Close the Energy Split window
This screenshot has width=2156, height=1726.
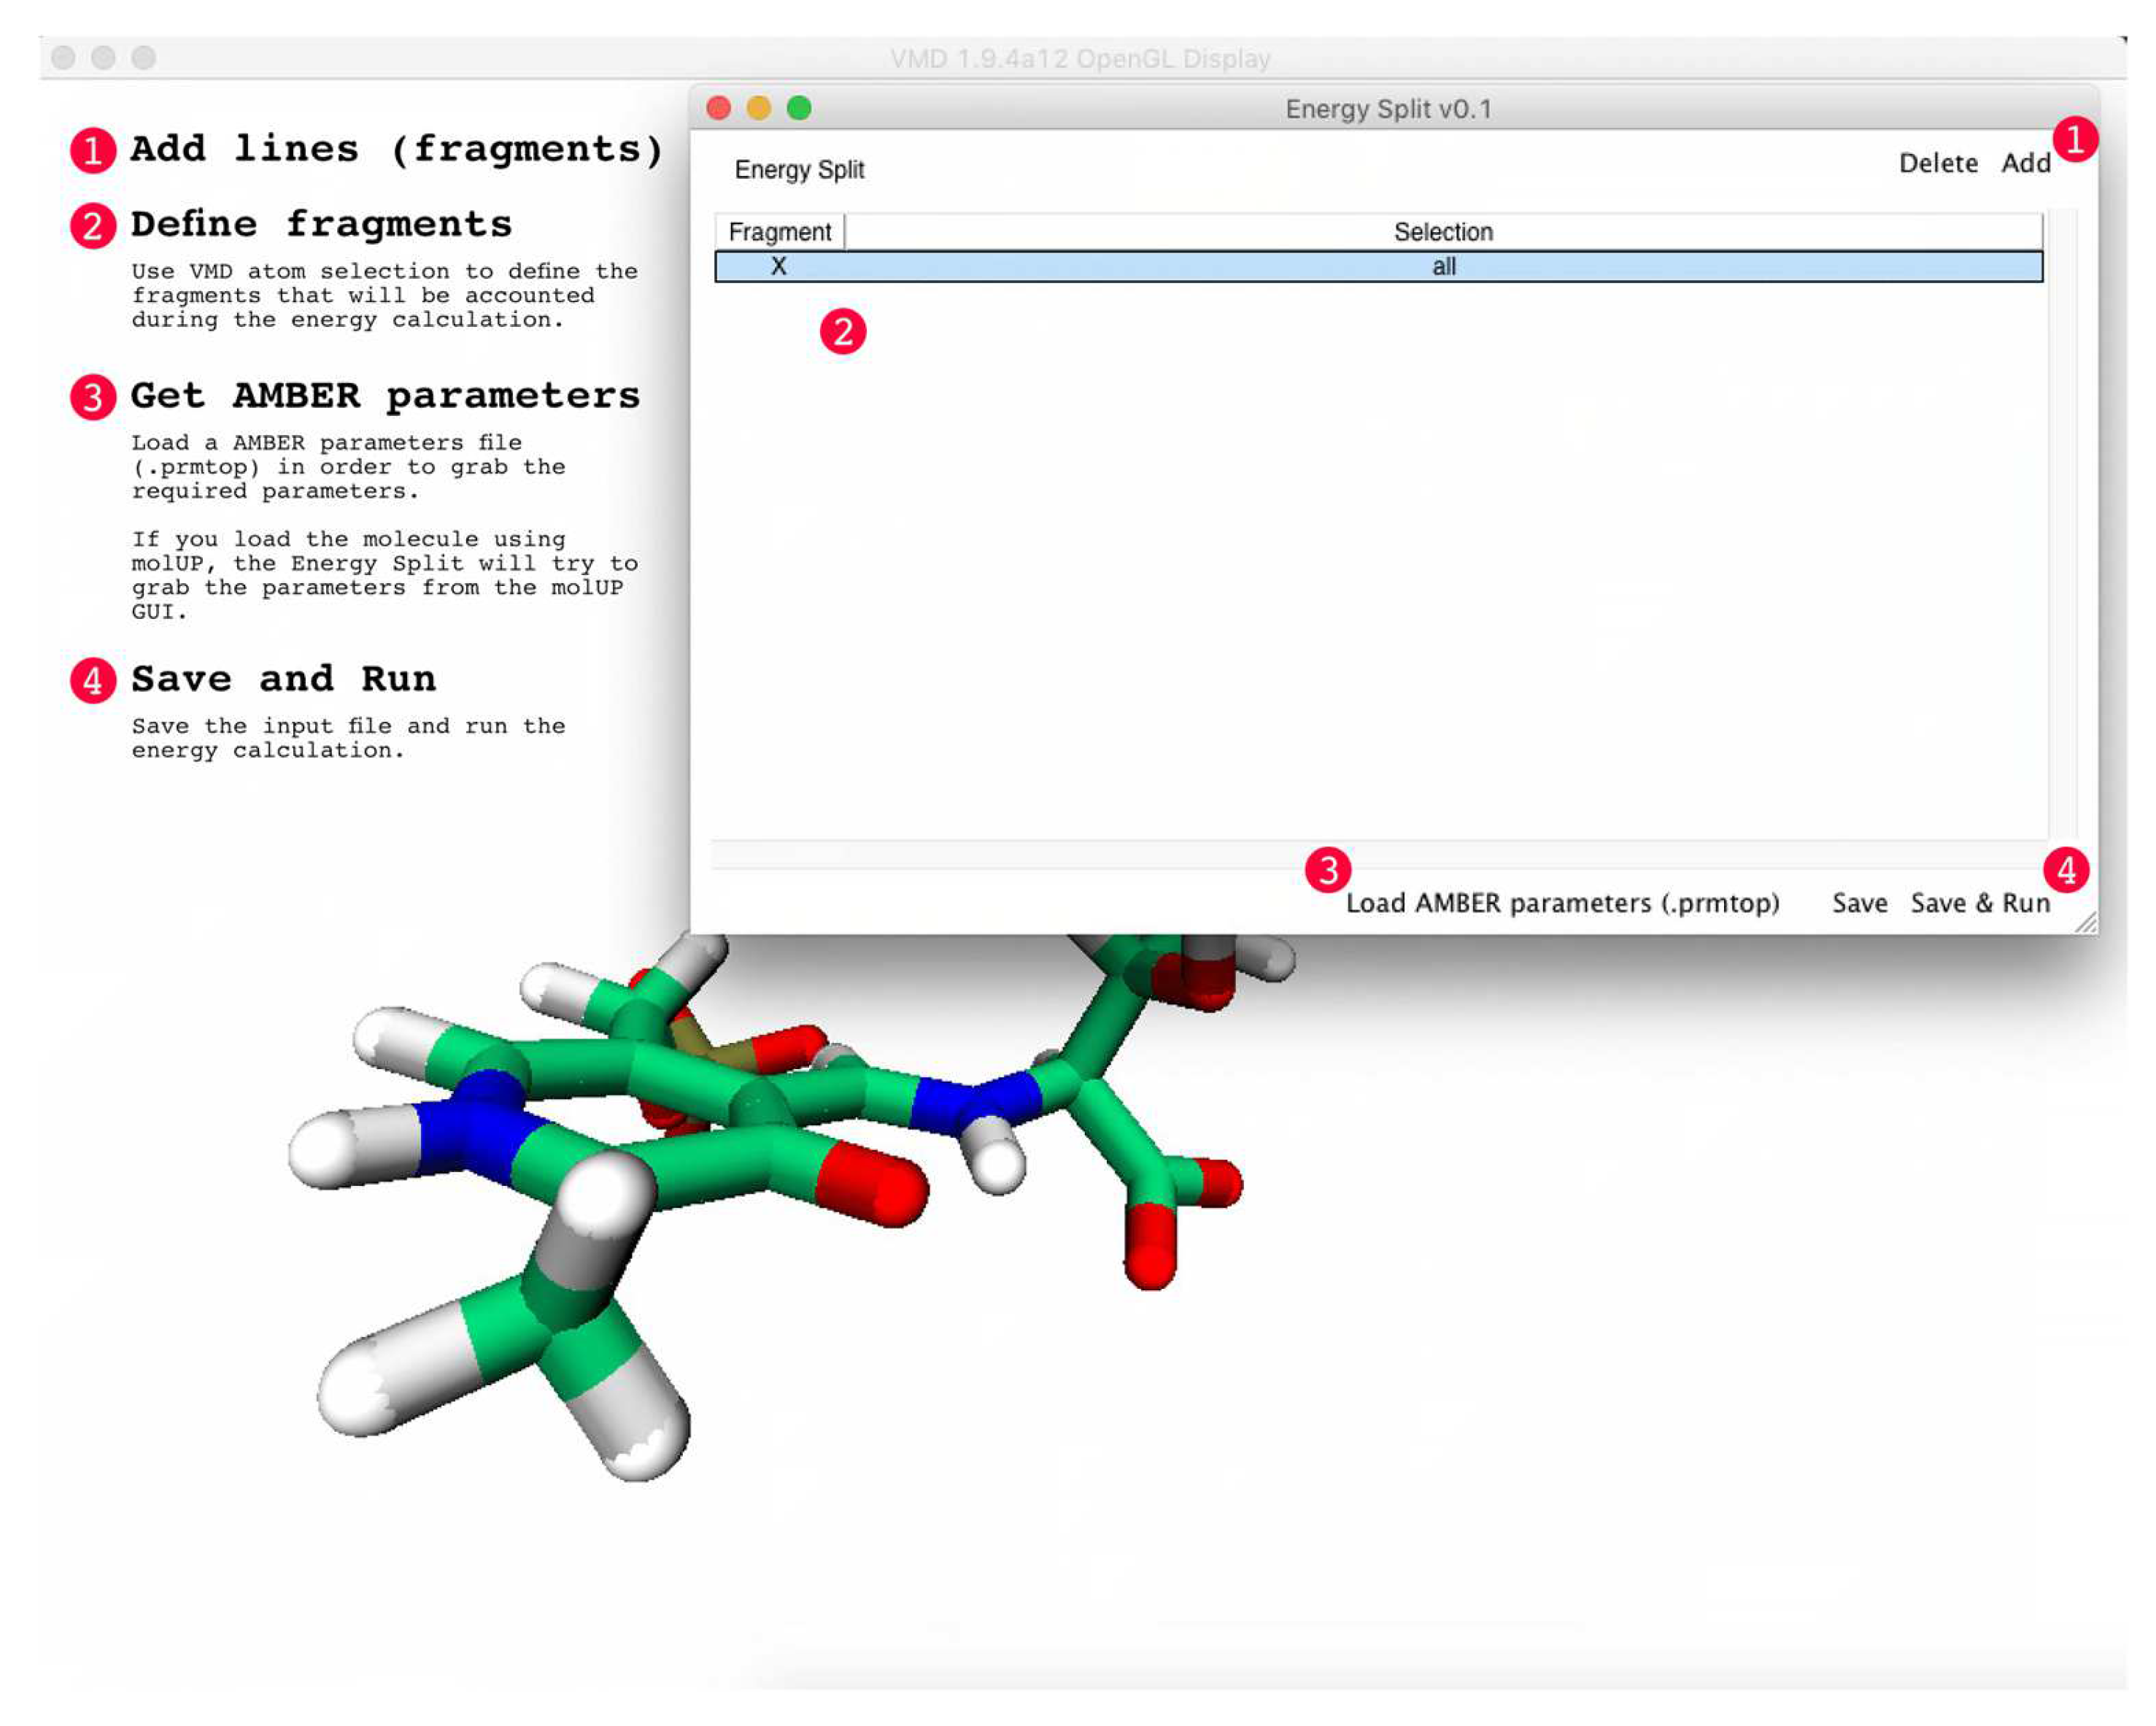[718, 108]
